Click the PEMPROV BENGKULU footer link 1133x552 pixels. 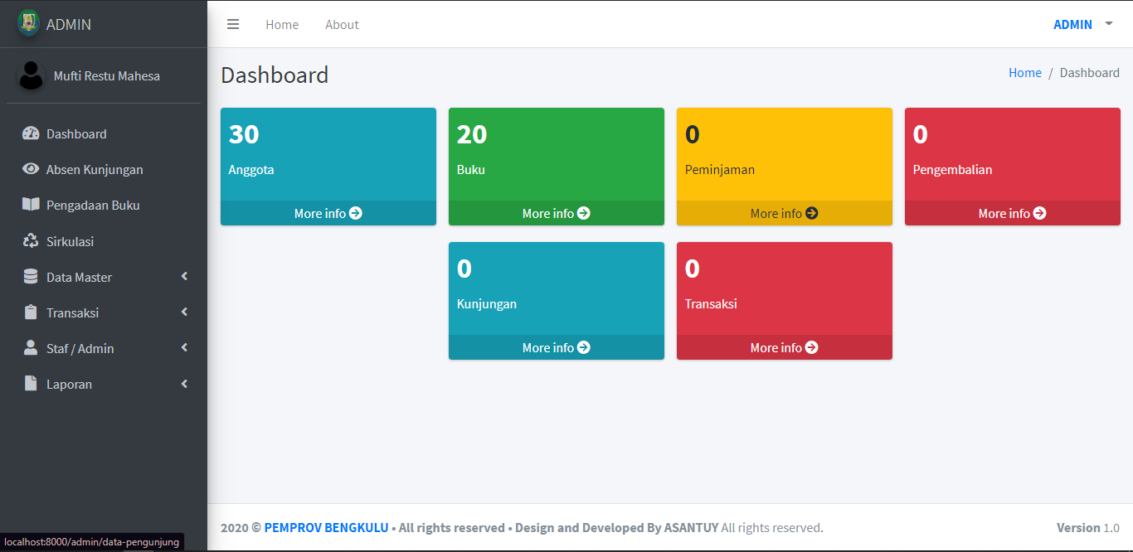(324, 527)
